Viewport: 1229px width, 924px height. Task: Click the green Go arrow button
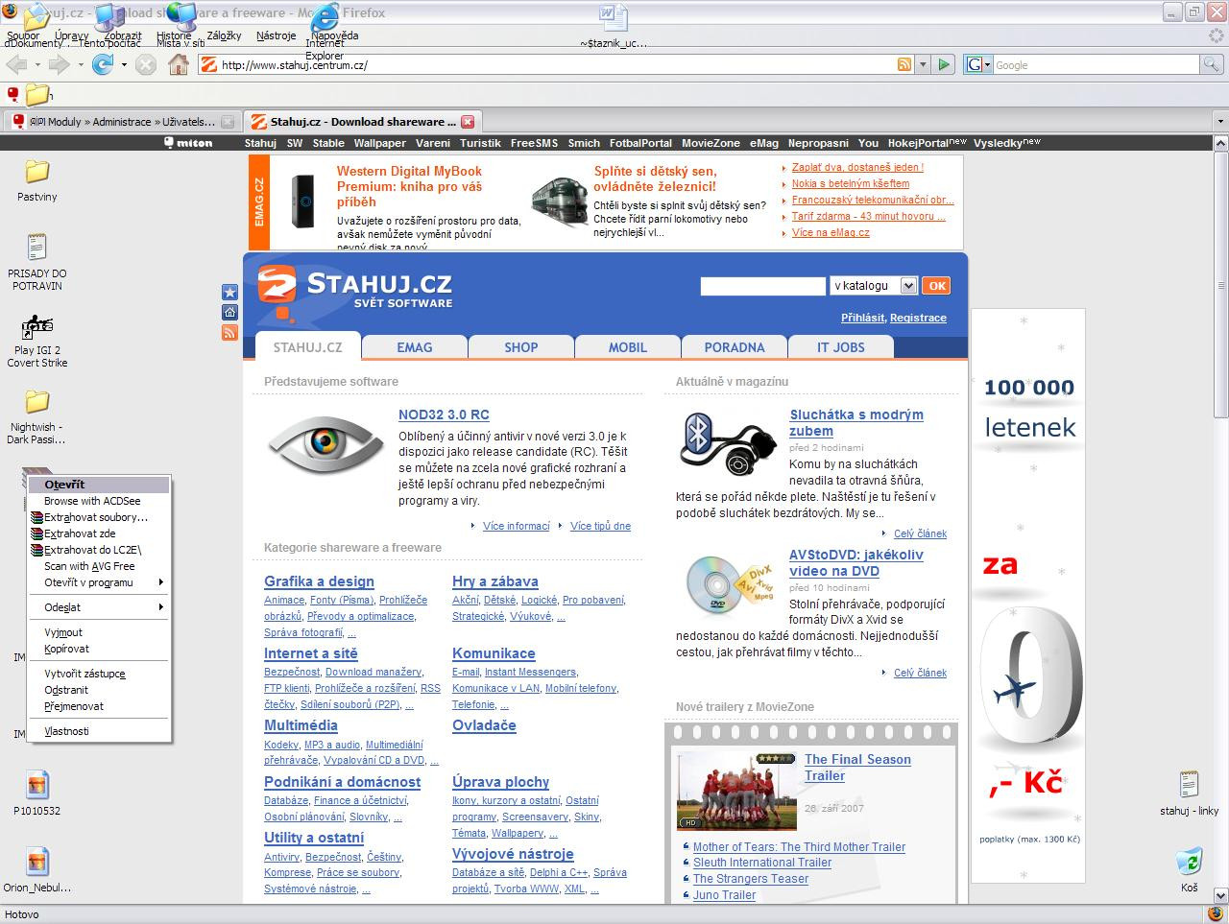(945, 64)
